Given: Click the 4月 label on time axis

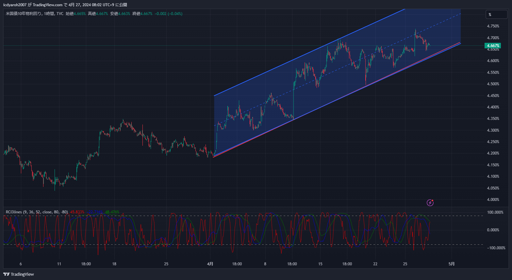Looking at the screenshot, I should pos(210,264).
